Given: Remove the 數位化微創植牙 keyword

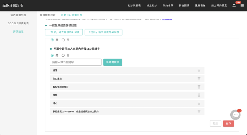Looking at the screenshot, I should pyautogui.click(x=199, y=87).
